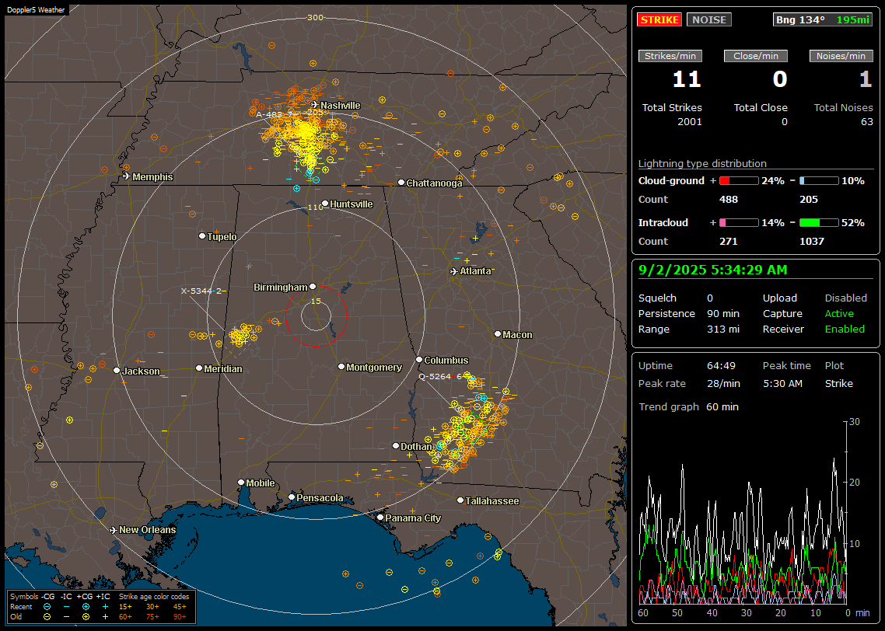Click the Dothan city dot marker
885x631 pixels.
396,445
